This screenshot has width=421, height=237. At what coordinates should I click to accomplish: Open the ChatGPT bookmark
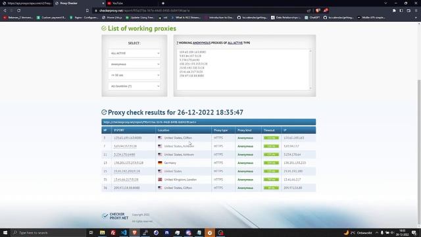point(312,18)
